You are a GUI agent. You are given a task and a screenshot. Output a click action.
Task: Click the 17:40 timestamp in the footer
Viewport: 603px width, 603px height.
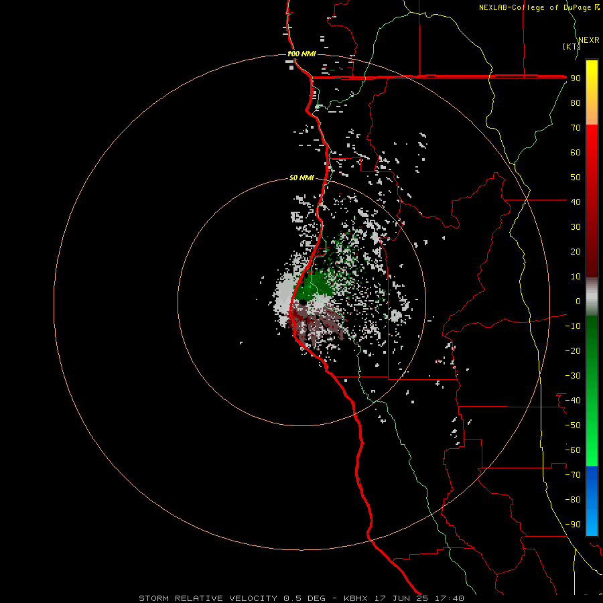450,598
